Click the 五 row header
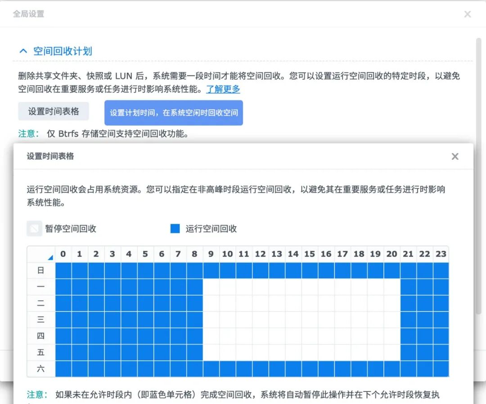 tap(40, 352)
